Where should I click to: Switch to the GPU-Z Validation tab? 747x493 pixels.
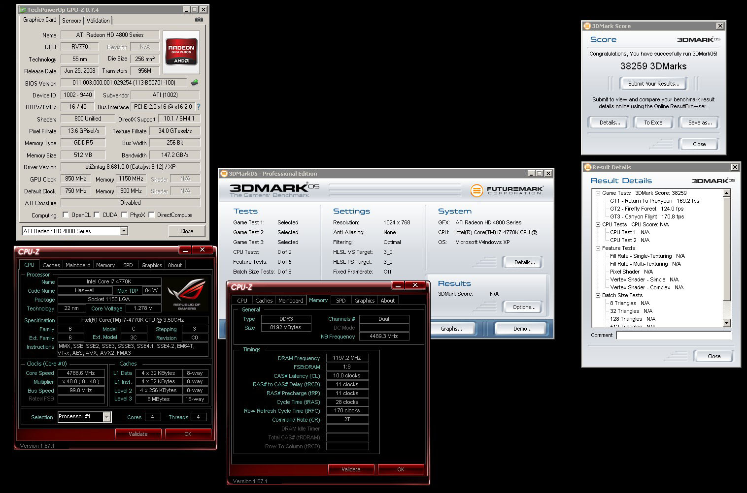point(98,21)
